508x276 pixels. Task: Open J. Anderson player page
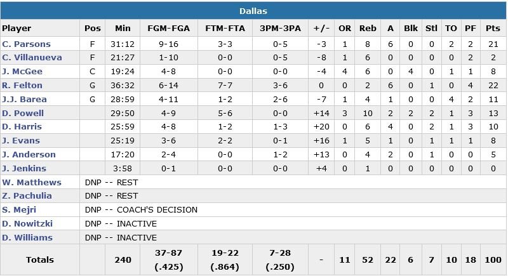[x=29, y=154]
